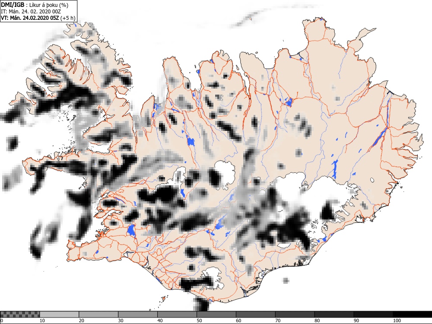Image resolution: width=432 pixels, height=324 pixels.
Task: Click the legend label 50
Action: click(199, 321)
